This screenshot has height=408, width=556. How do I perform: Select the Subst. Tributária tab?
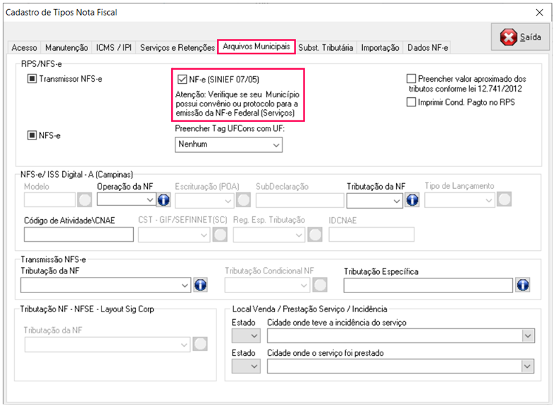point(326,48)
